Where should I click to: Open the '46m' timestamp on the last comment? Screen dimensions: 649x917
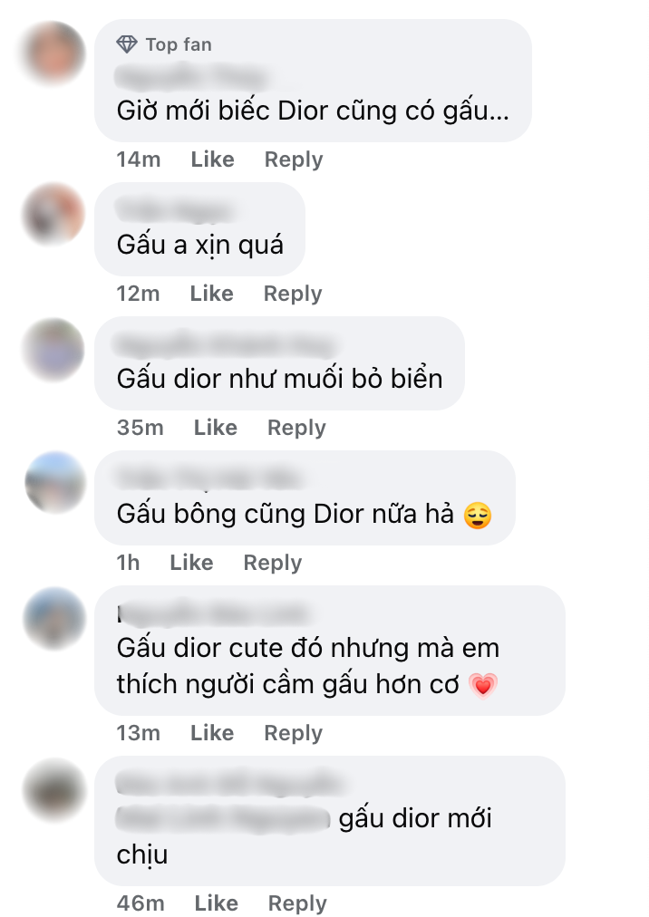pyautogui.click(x=139, y=903)
